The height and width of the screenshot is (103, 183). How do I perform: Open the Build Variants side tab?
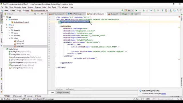click(1, 74)
